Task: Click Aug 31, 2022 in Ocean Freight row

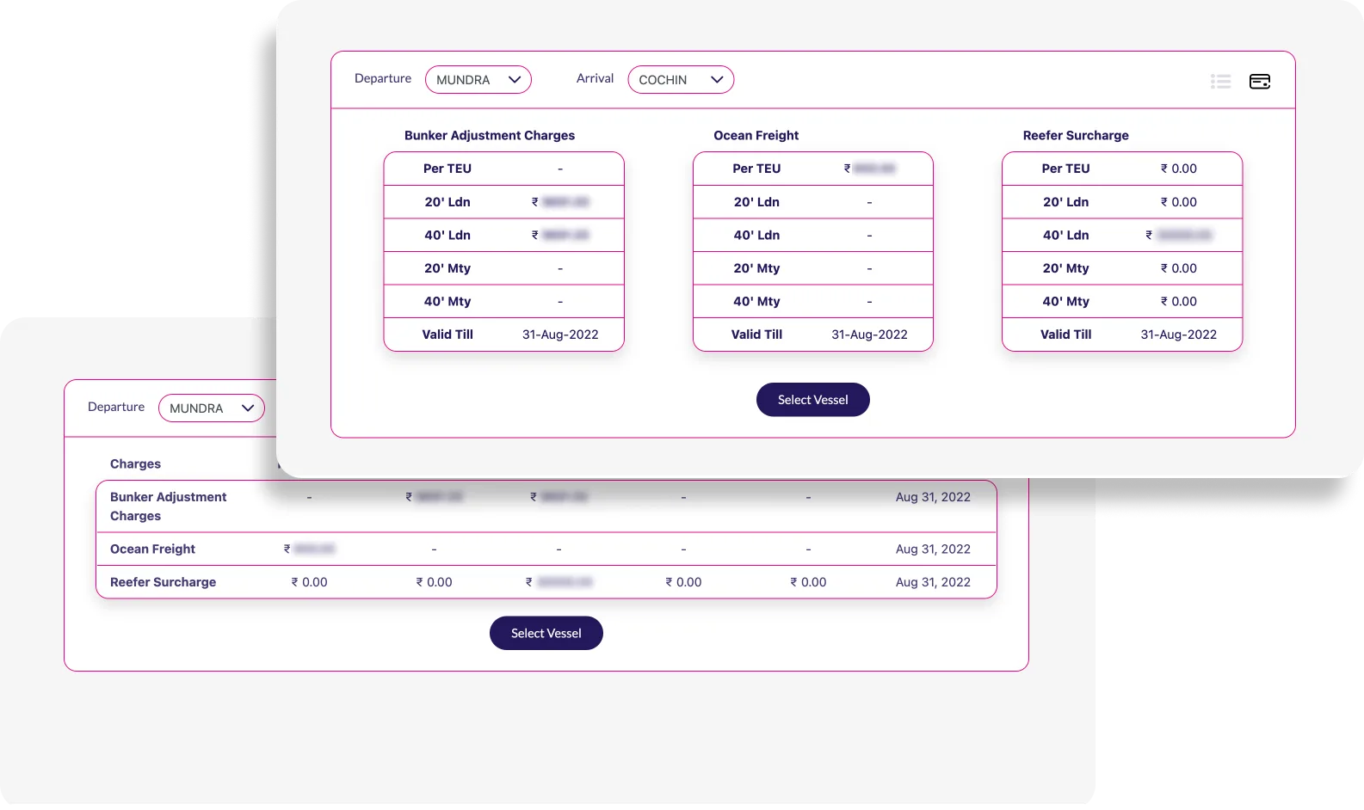Action: (933, 549)
